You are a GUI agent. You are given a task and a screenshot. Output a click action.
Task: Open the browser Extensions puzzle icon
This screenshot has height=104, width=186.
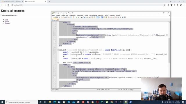point(178,5)
